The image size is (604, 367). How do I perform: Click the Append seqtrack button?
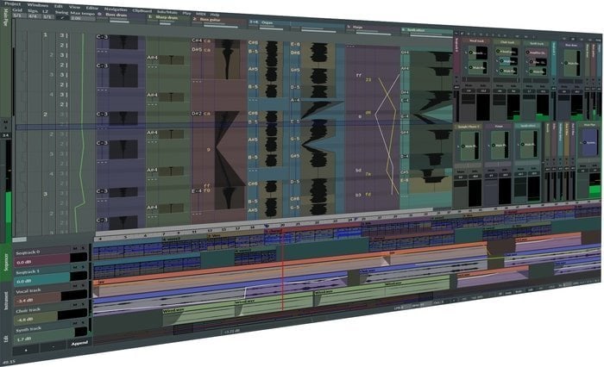79,343
